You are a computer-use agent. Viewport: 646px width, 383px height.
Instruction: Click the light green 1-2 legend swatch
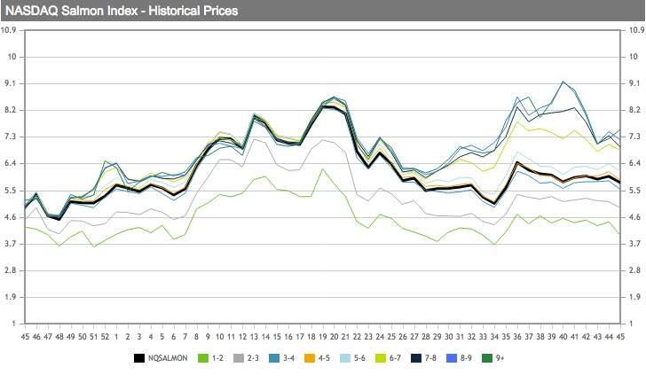click(x=203, y=358)
